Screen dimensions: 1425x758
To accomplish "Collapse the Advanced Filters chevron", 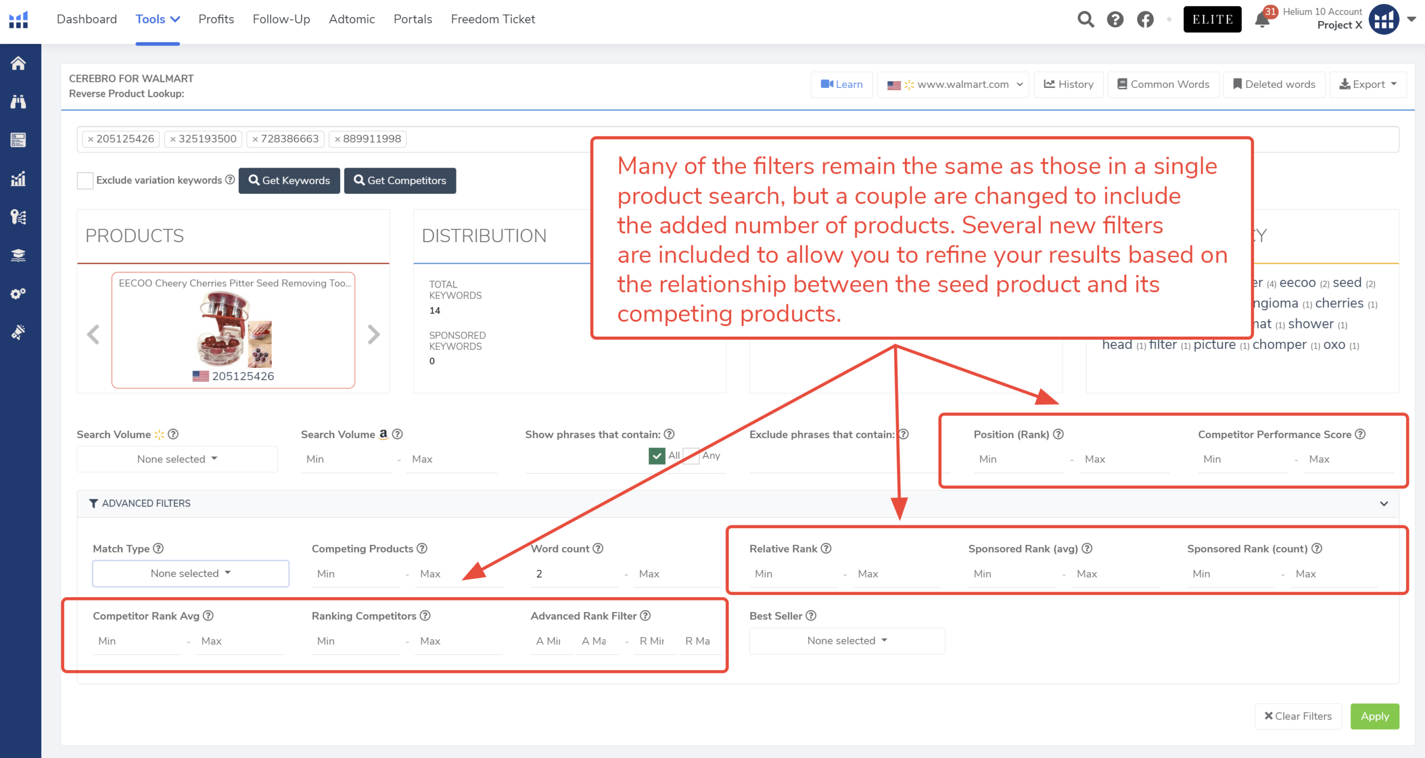I will pos(1384,504).
